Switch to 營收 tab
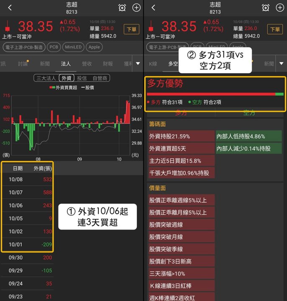The width and height of the screenshot is (287, 301). (x=87, y=64)
